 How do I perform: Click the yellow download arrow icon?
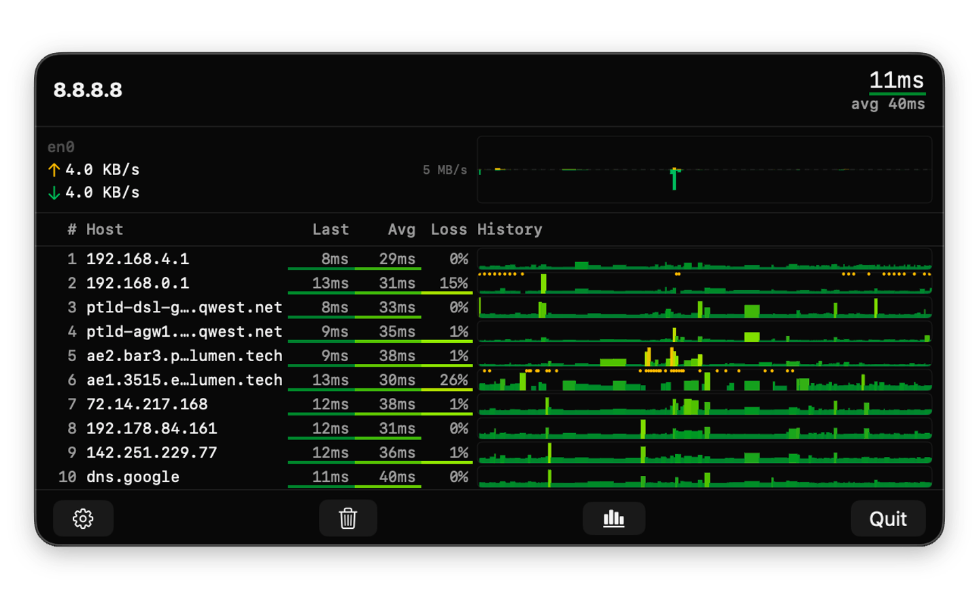pos(54,192)
